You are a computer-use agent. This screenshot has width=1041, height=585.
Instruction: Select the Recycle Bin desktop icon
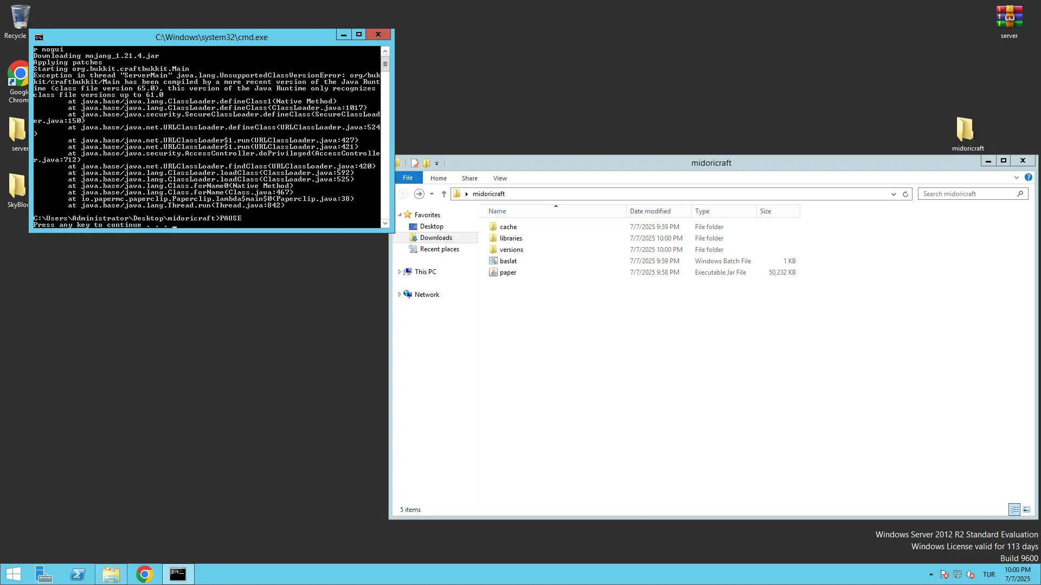20,22
